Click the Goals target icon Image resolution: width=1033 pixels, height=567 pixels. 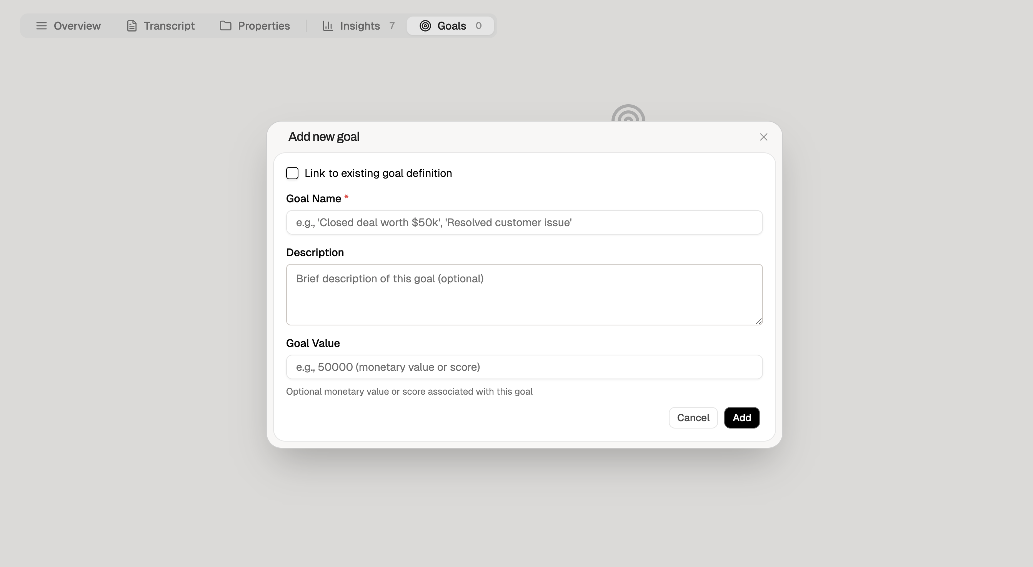pos(425,26)
